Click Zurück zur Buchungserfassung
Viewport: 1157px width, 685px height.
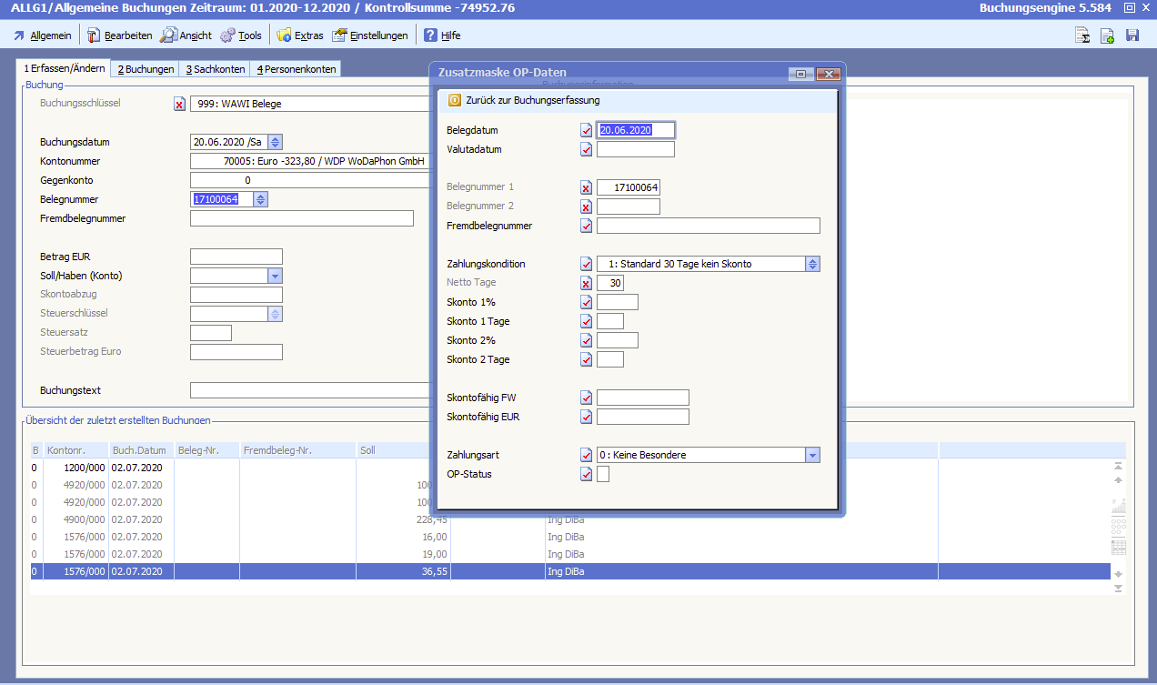click(x=532, y=100)
